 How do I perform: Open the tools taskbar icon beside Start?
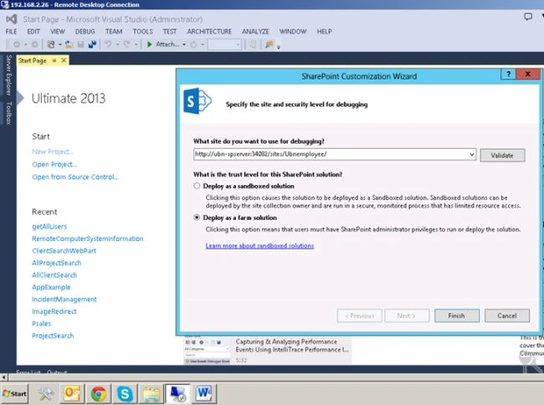coord(45,393)
